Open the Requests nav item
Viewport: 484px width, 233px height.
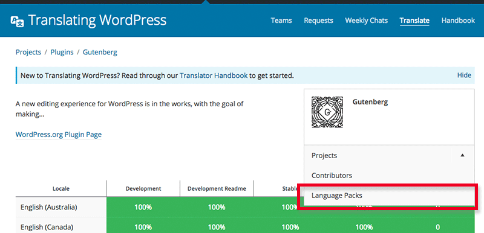[318, 21]
